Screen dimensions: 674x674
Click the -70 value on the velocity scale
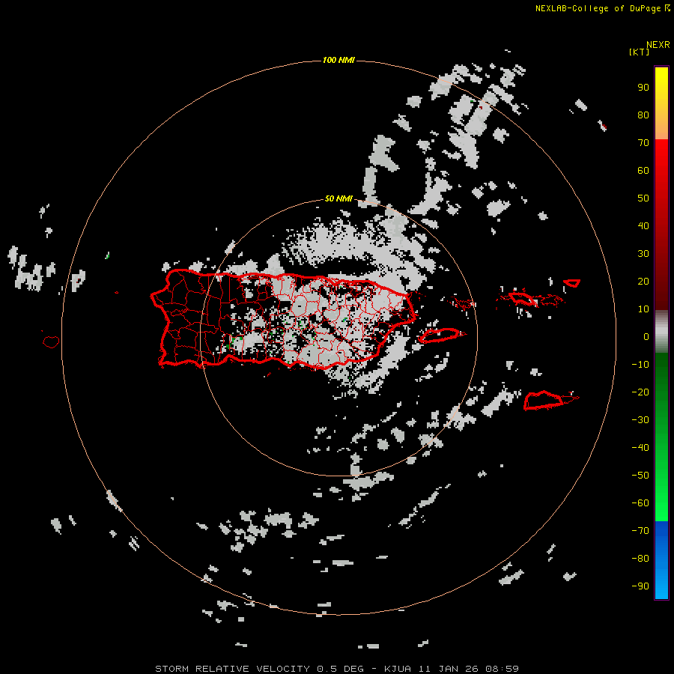pyautogui.click(x=640, y=531)
